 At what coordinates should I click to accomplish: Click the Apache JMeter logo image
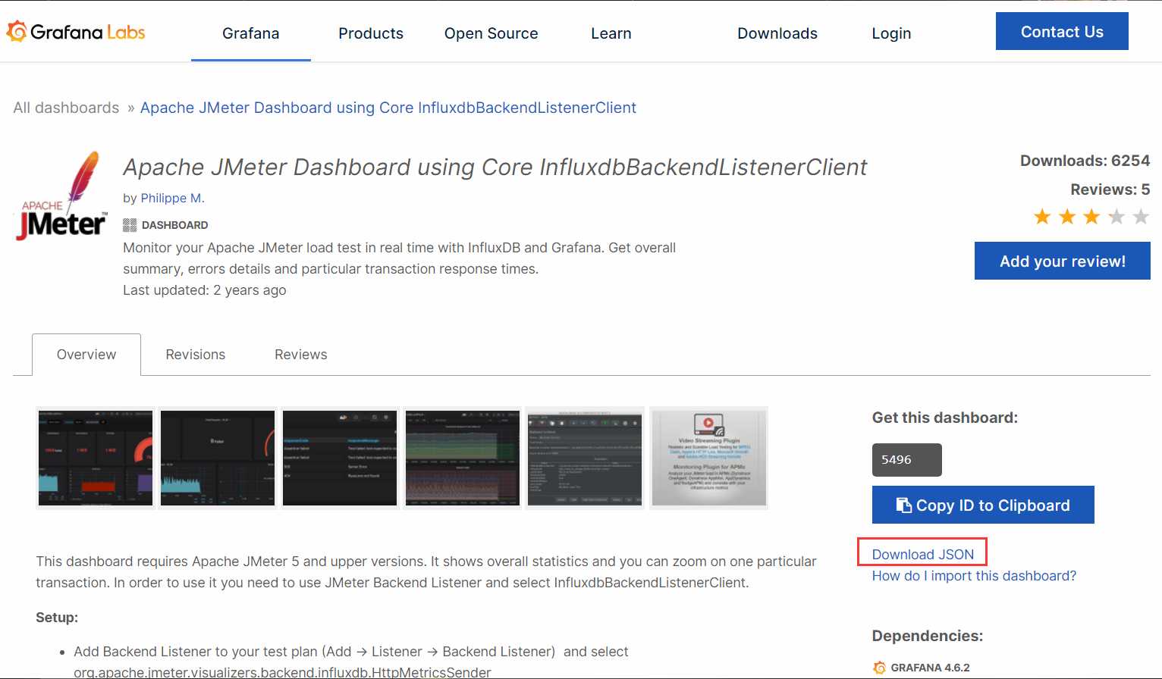point(61,196)
